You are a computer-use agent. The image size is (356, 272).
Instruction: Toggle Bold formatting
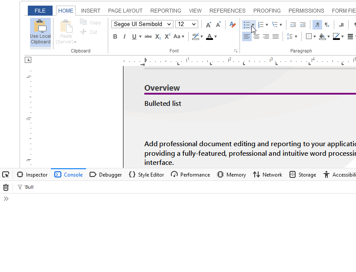click(115, 37)
